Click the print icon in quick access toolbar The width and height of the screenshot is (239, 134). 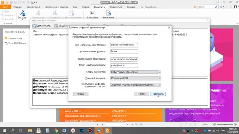click(15, 2)
